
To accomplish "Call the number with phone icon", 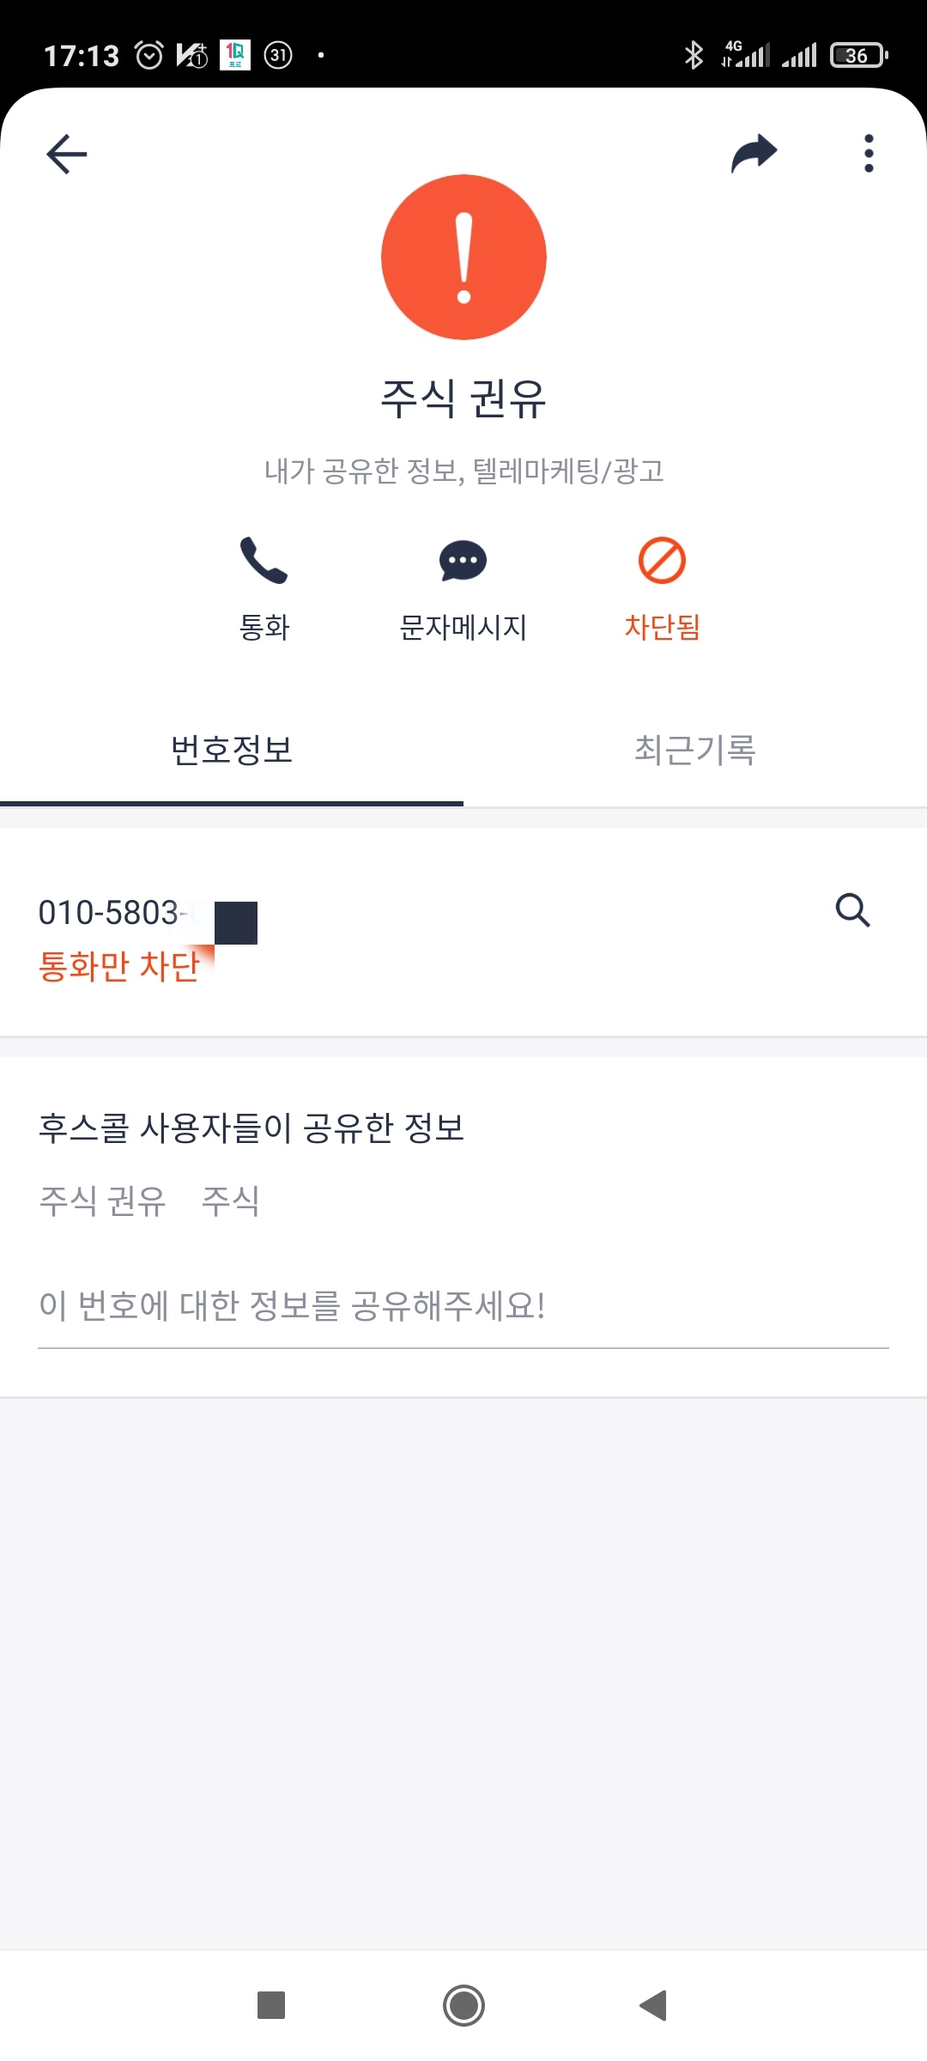I will pos(264,562).
